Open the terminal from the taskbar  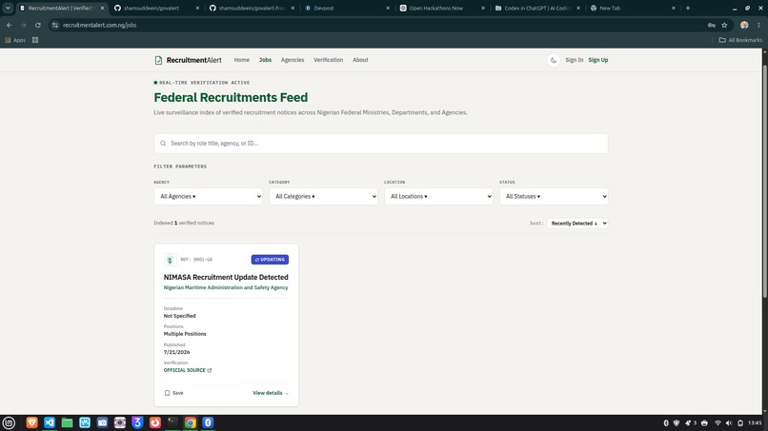172,422
